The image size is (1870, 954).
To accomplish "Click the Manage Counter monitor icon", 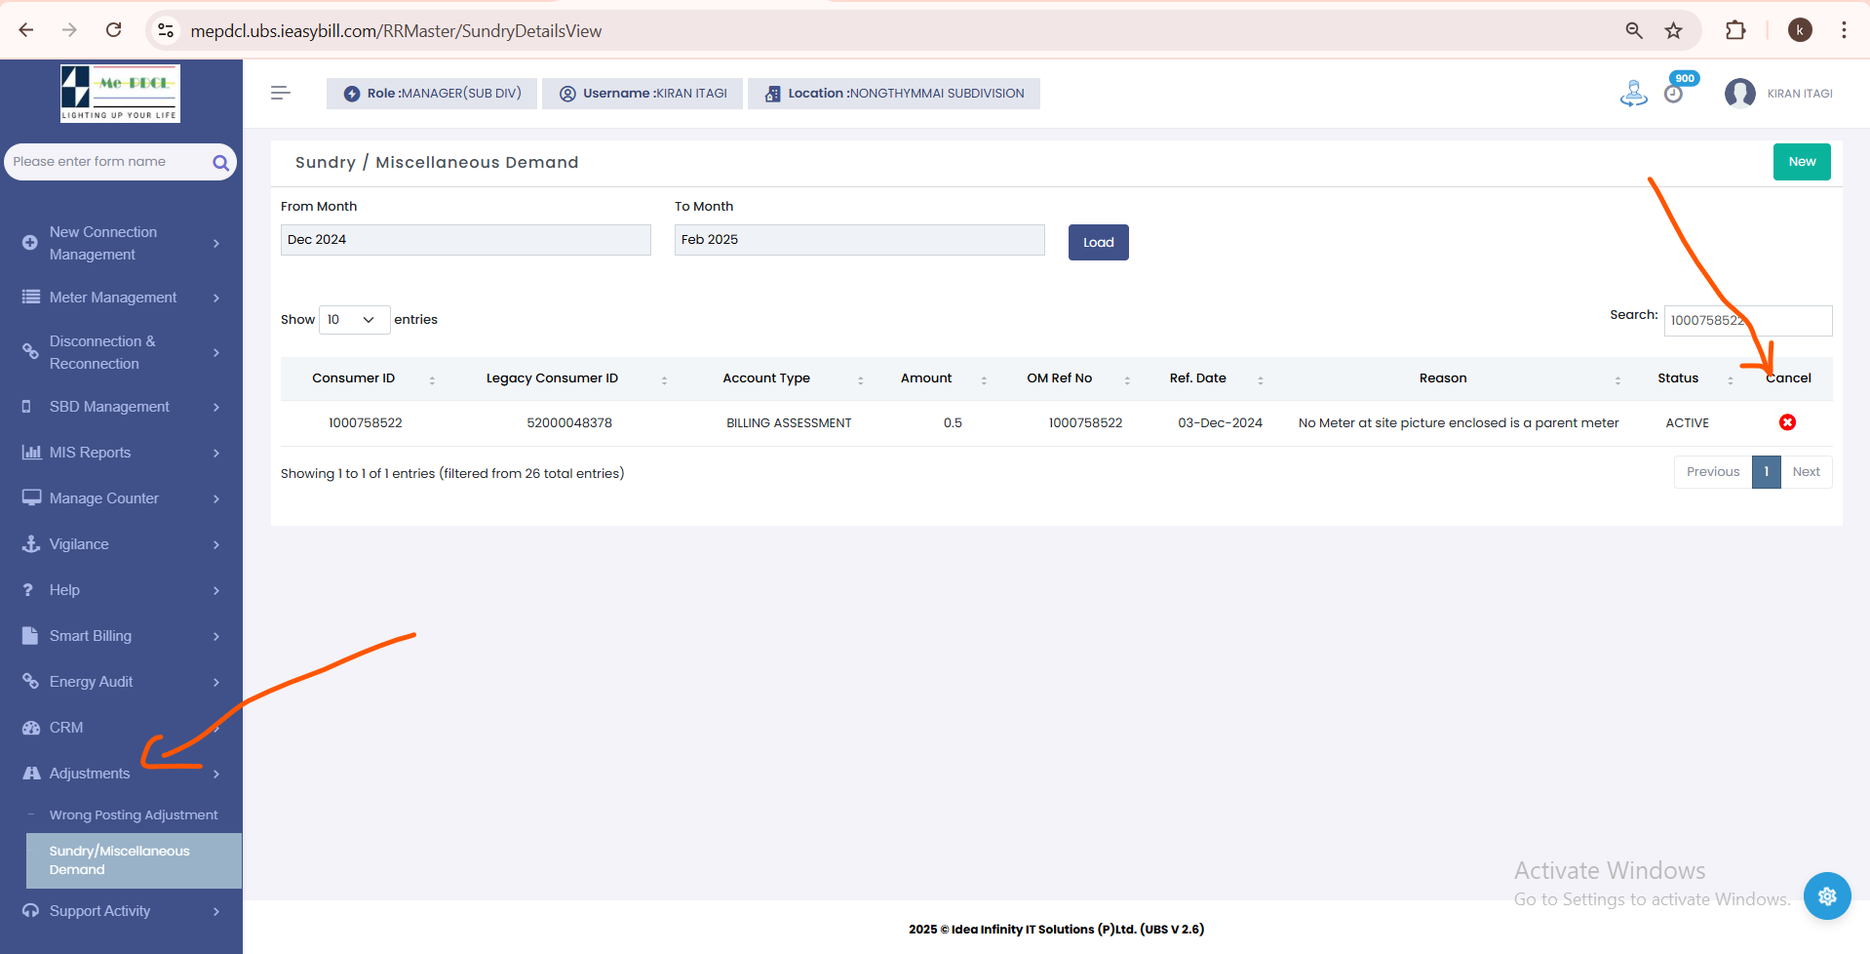I will [x=31, y=497].
